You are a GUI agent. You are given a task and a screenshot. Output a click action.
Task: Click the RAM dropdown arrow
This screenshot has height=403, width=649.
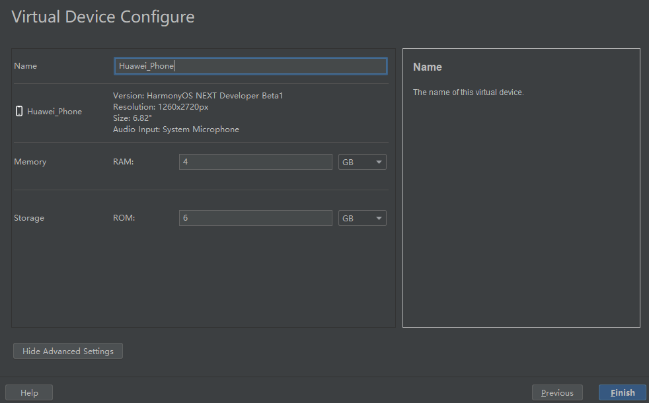pos(379,163)
